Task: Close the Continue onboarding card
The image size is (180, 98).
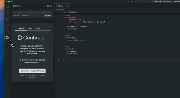Action: point(49,26)
